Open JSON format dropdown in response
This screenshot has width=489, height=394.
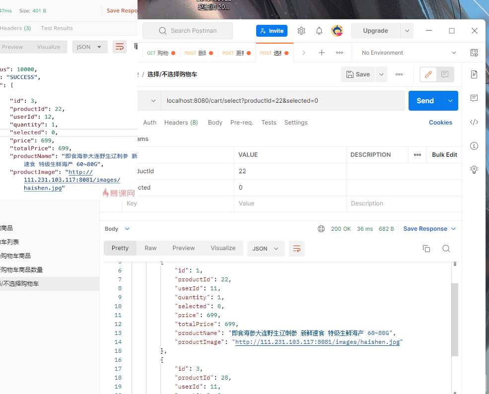266,249
